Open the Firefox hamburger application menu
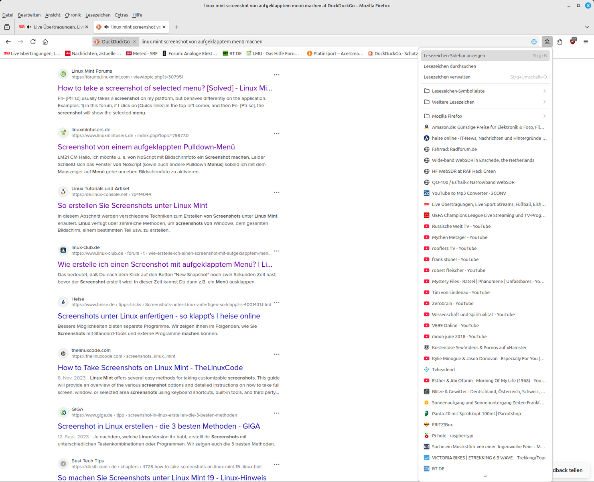 pyautogui.click(x=586, y=42)
